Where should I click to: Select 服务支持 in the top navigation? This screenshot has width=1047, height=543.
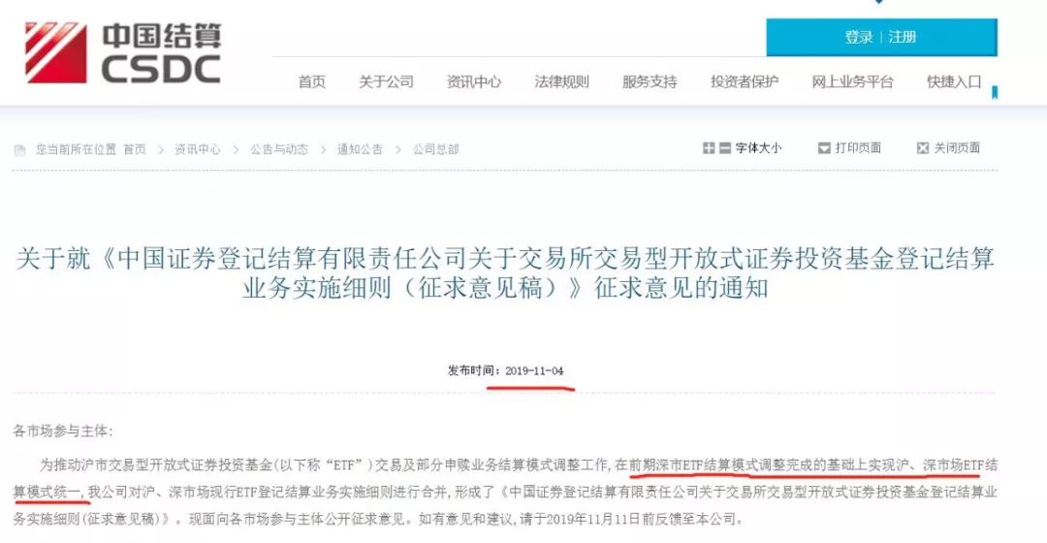[x=650, y=81]
